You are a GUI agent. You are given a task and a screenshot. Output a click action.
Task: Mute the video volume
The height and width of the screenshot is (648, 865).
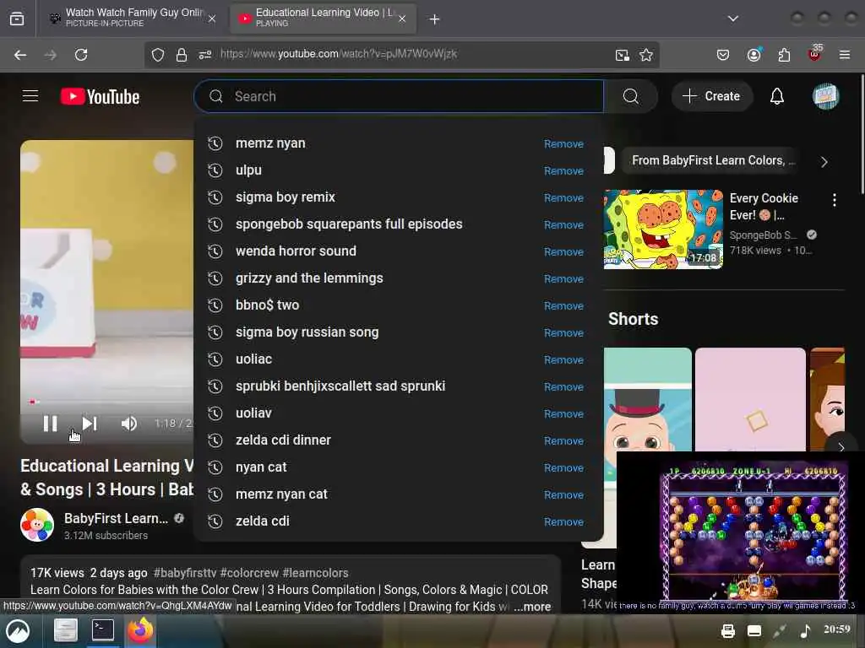[x=129, y=424]
